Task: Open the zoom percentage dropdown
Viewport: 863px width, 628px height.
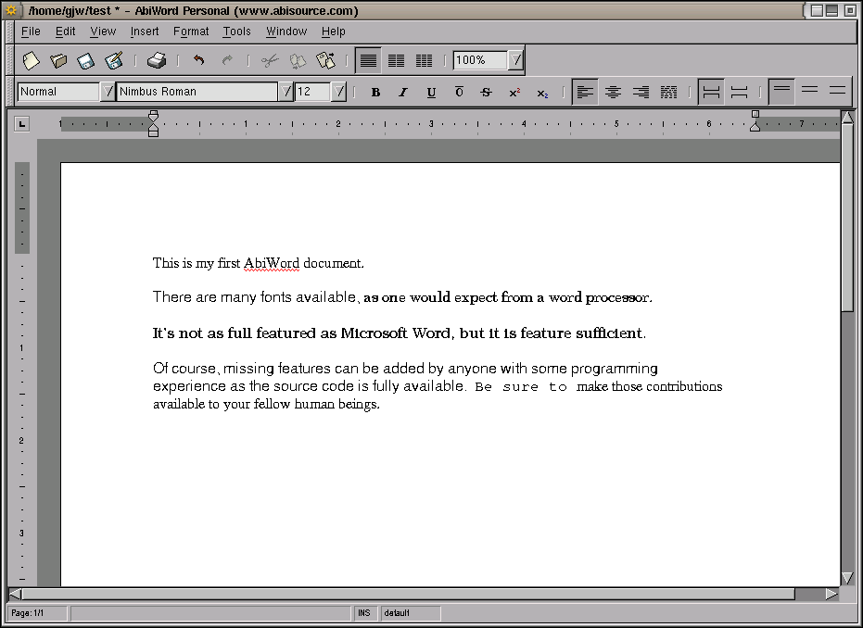Action: tap(516, 59)
